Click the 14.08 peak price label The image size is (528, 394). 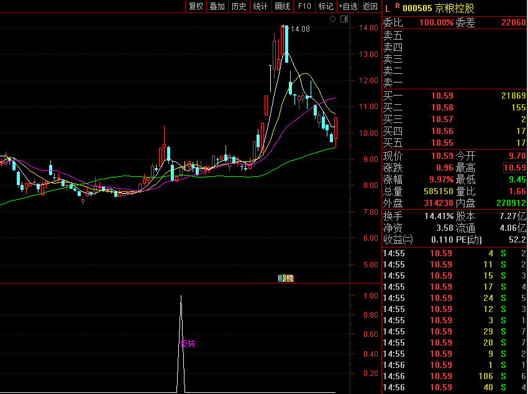tap(300, 29)
